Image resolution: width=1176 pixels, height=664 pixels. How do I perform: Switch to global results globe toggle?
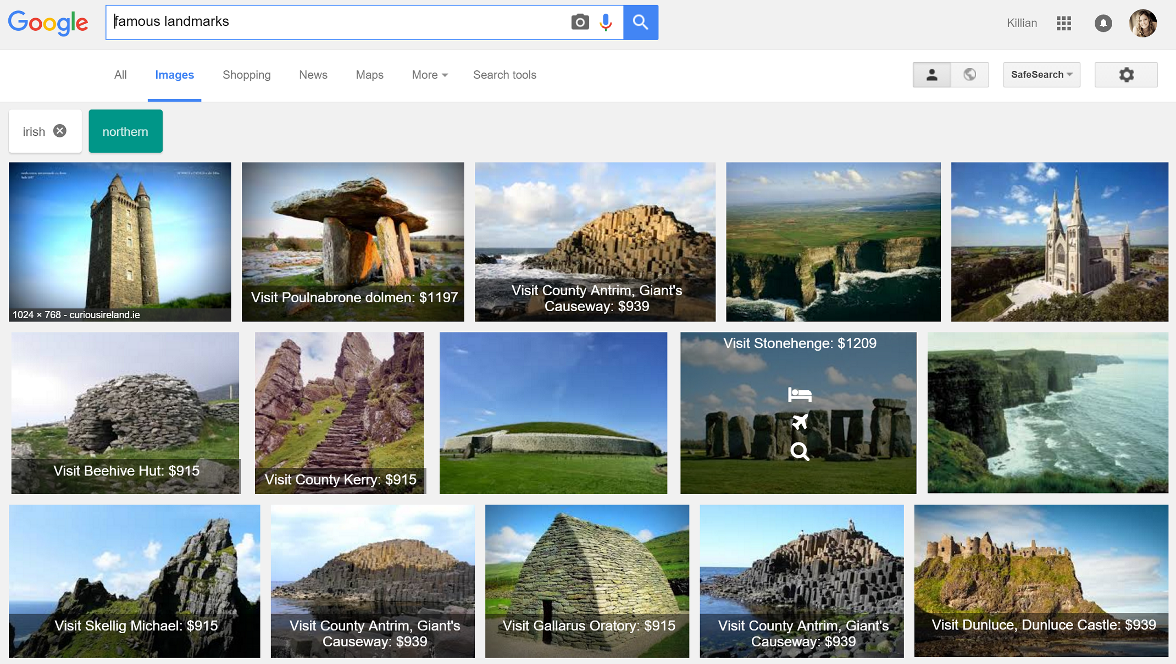point(970,75)
